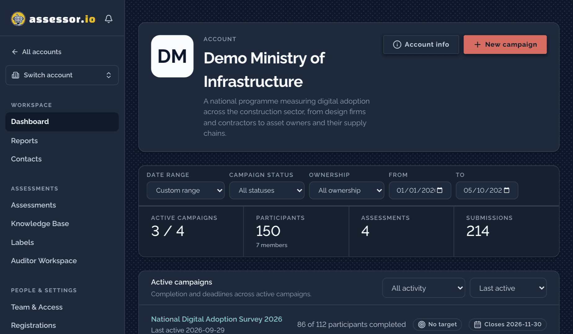
Task: Click the No target badge
Action: click(x=437, y=324)
